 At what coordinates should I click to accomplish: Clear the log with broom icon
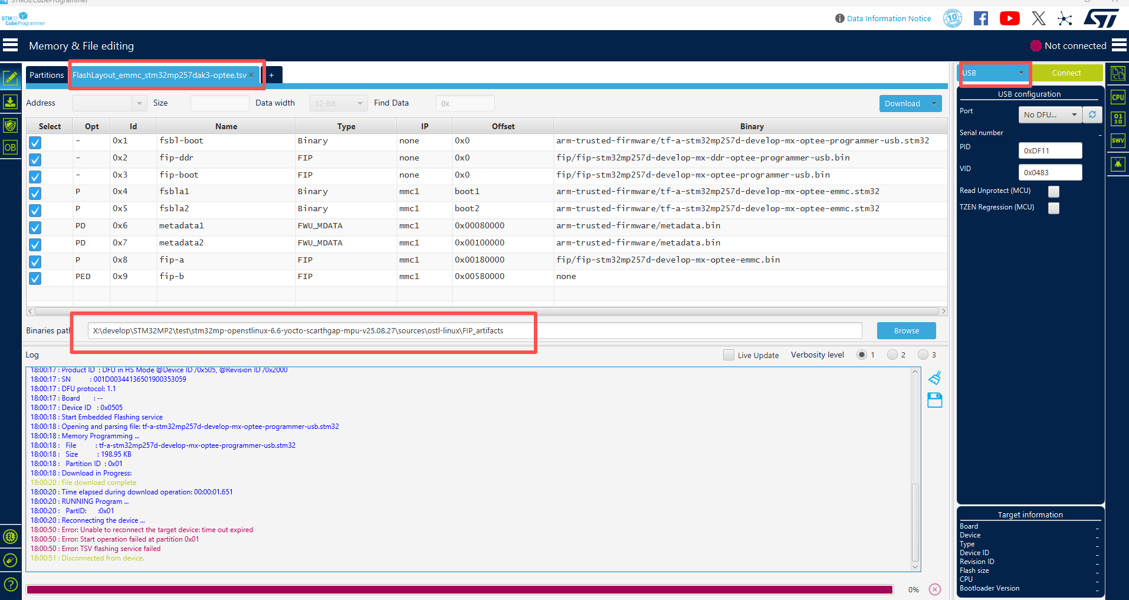point(935,378)
